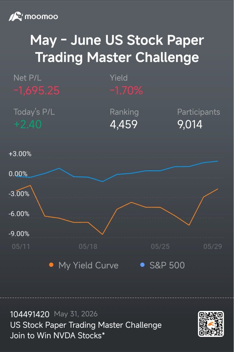Screen dimensions: 234x352
Task: Click the orange My Yield Curve legend dot
Action: pyautogui.click(x=51, y=265)
